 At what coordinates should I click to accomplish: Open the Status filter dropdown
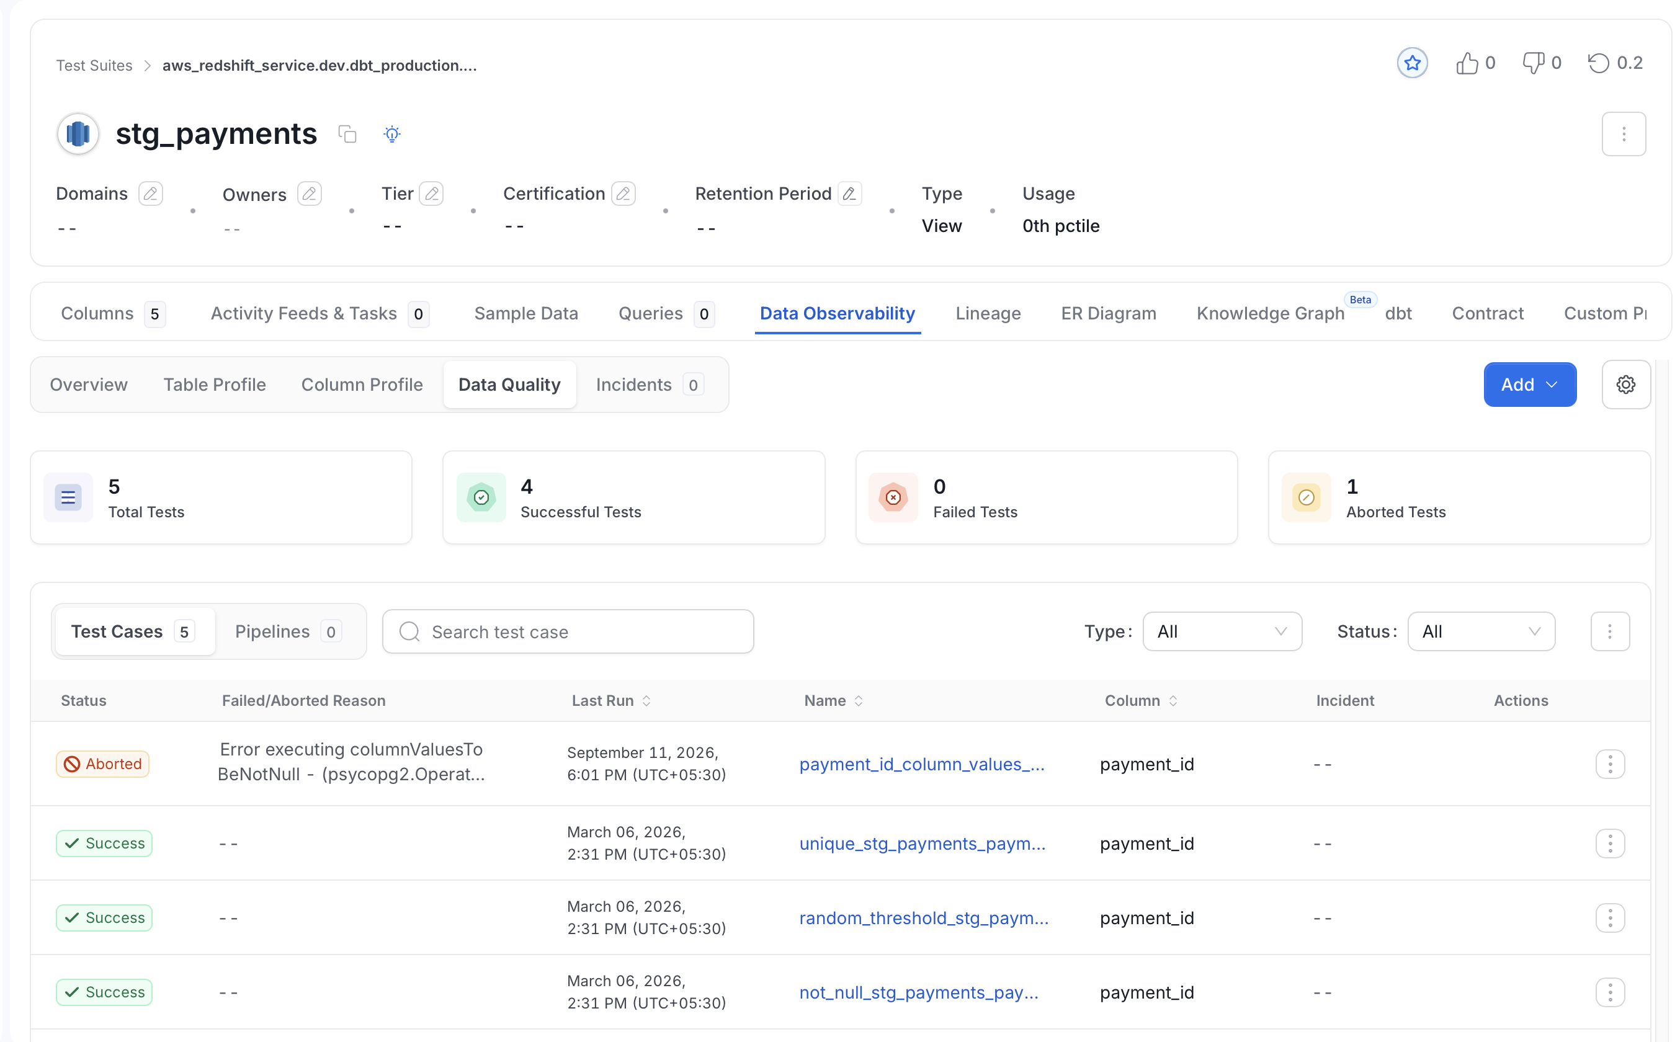pos(1481,631)
